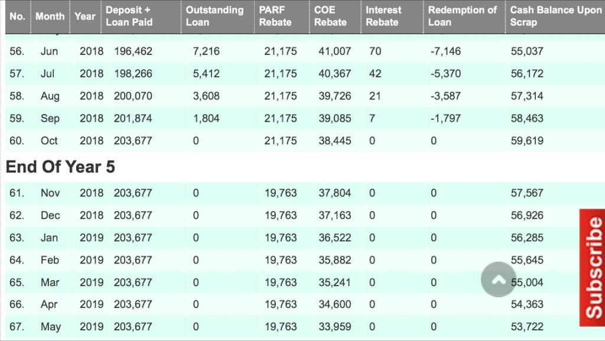Select the Month column header

point(50,16)
